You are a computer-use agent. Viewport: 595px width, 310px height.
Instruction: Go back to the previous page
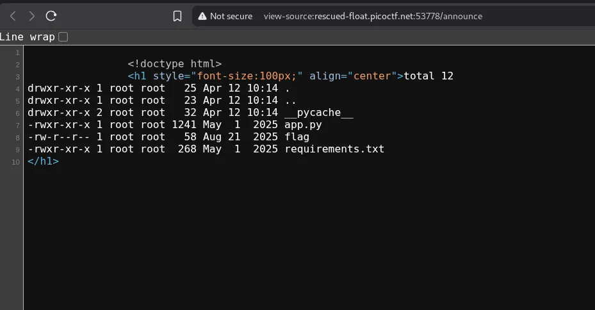(x=13, y=16)
